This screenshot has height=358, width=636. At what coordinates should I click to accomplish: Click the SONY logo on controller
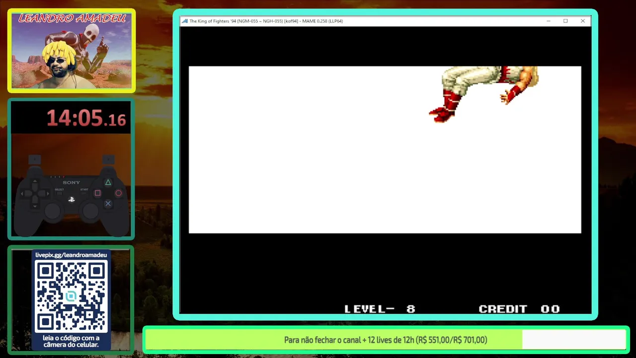tap(72, 182)
